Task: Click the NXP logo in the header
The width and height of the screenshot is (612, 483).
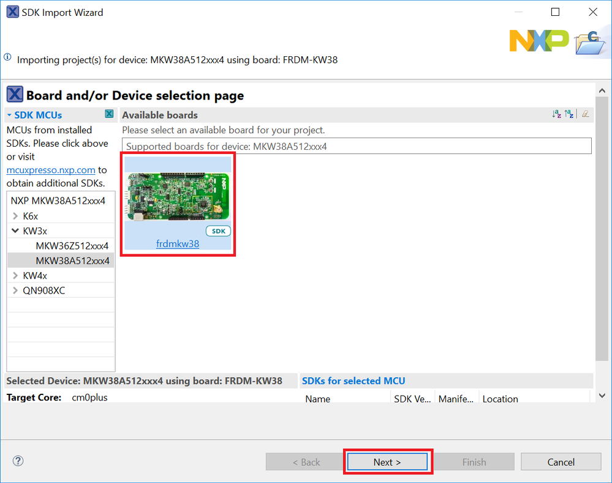Action: 539,40
